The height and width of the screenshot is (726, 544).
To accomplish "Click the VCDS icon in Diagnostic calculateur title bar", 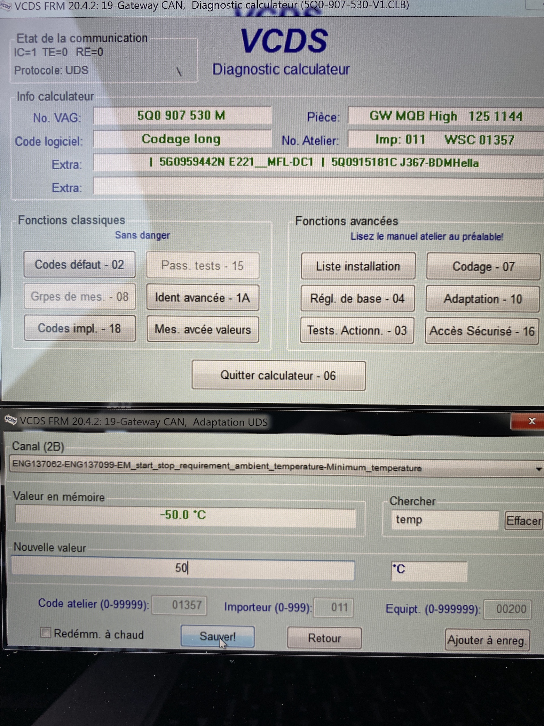I will (x=5, y=6).
